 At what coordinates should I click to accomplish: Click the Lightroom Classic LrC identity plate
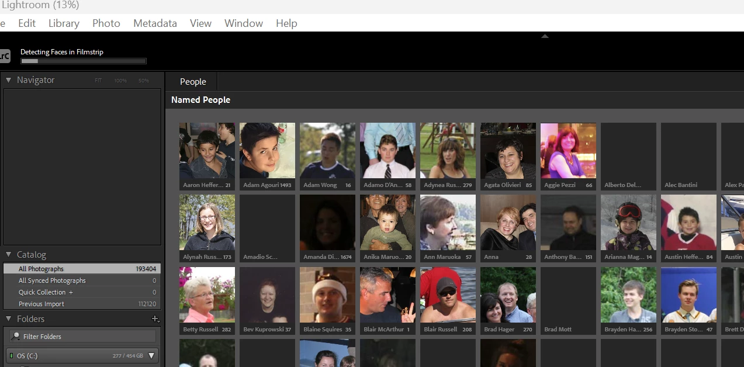(x=5, y=56)
